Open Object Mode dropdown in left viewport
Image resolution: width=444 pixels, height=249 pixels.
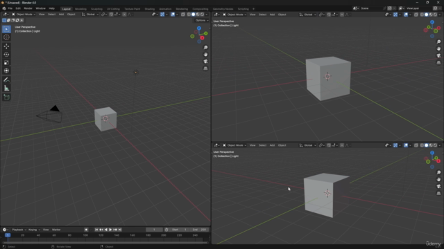click(x=24, y=15)
